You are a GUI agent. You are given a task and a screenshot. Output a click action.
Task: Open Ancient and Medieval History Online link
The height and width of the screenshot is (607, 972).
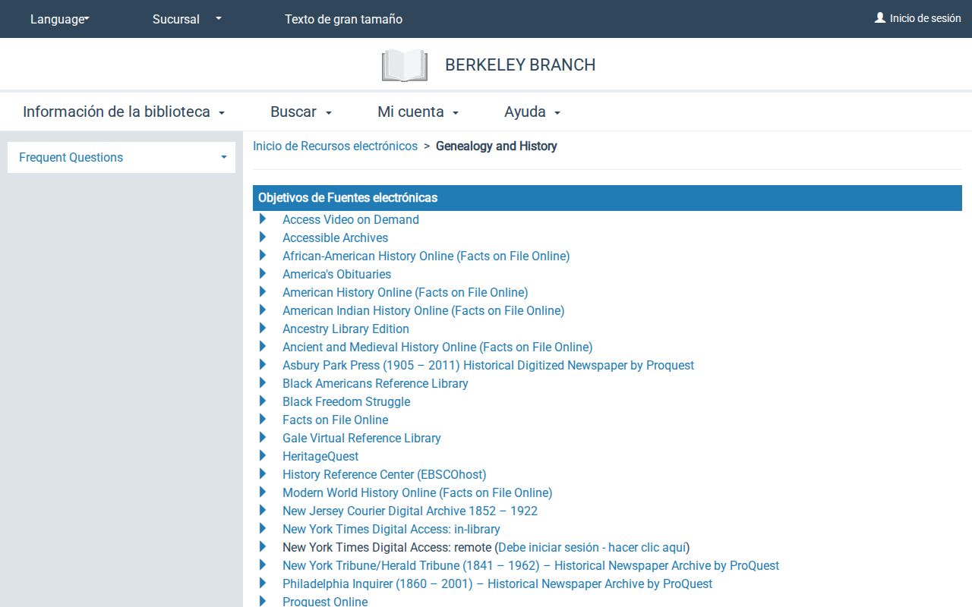(x=437, y=347)
